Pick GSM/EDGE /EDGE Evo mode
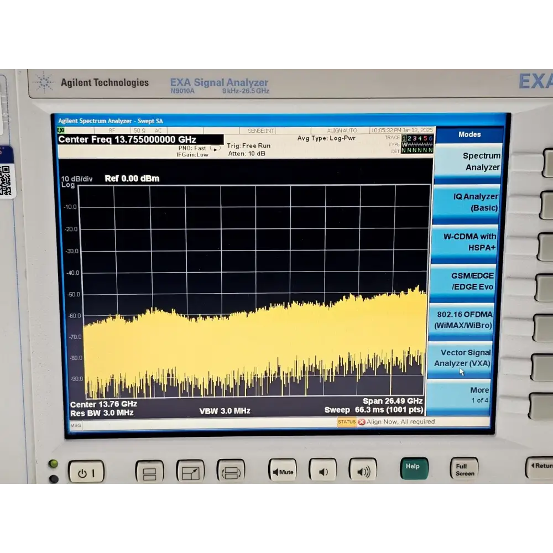Viewport: 553px width, 553px height. point(463,281)
